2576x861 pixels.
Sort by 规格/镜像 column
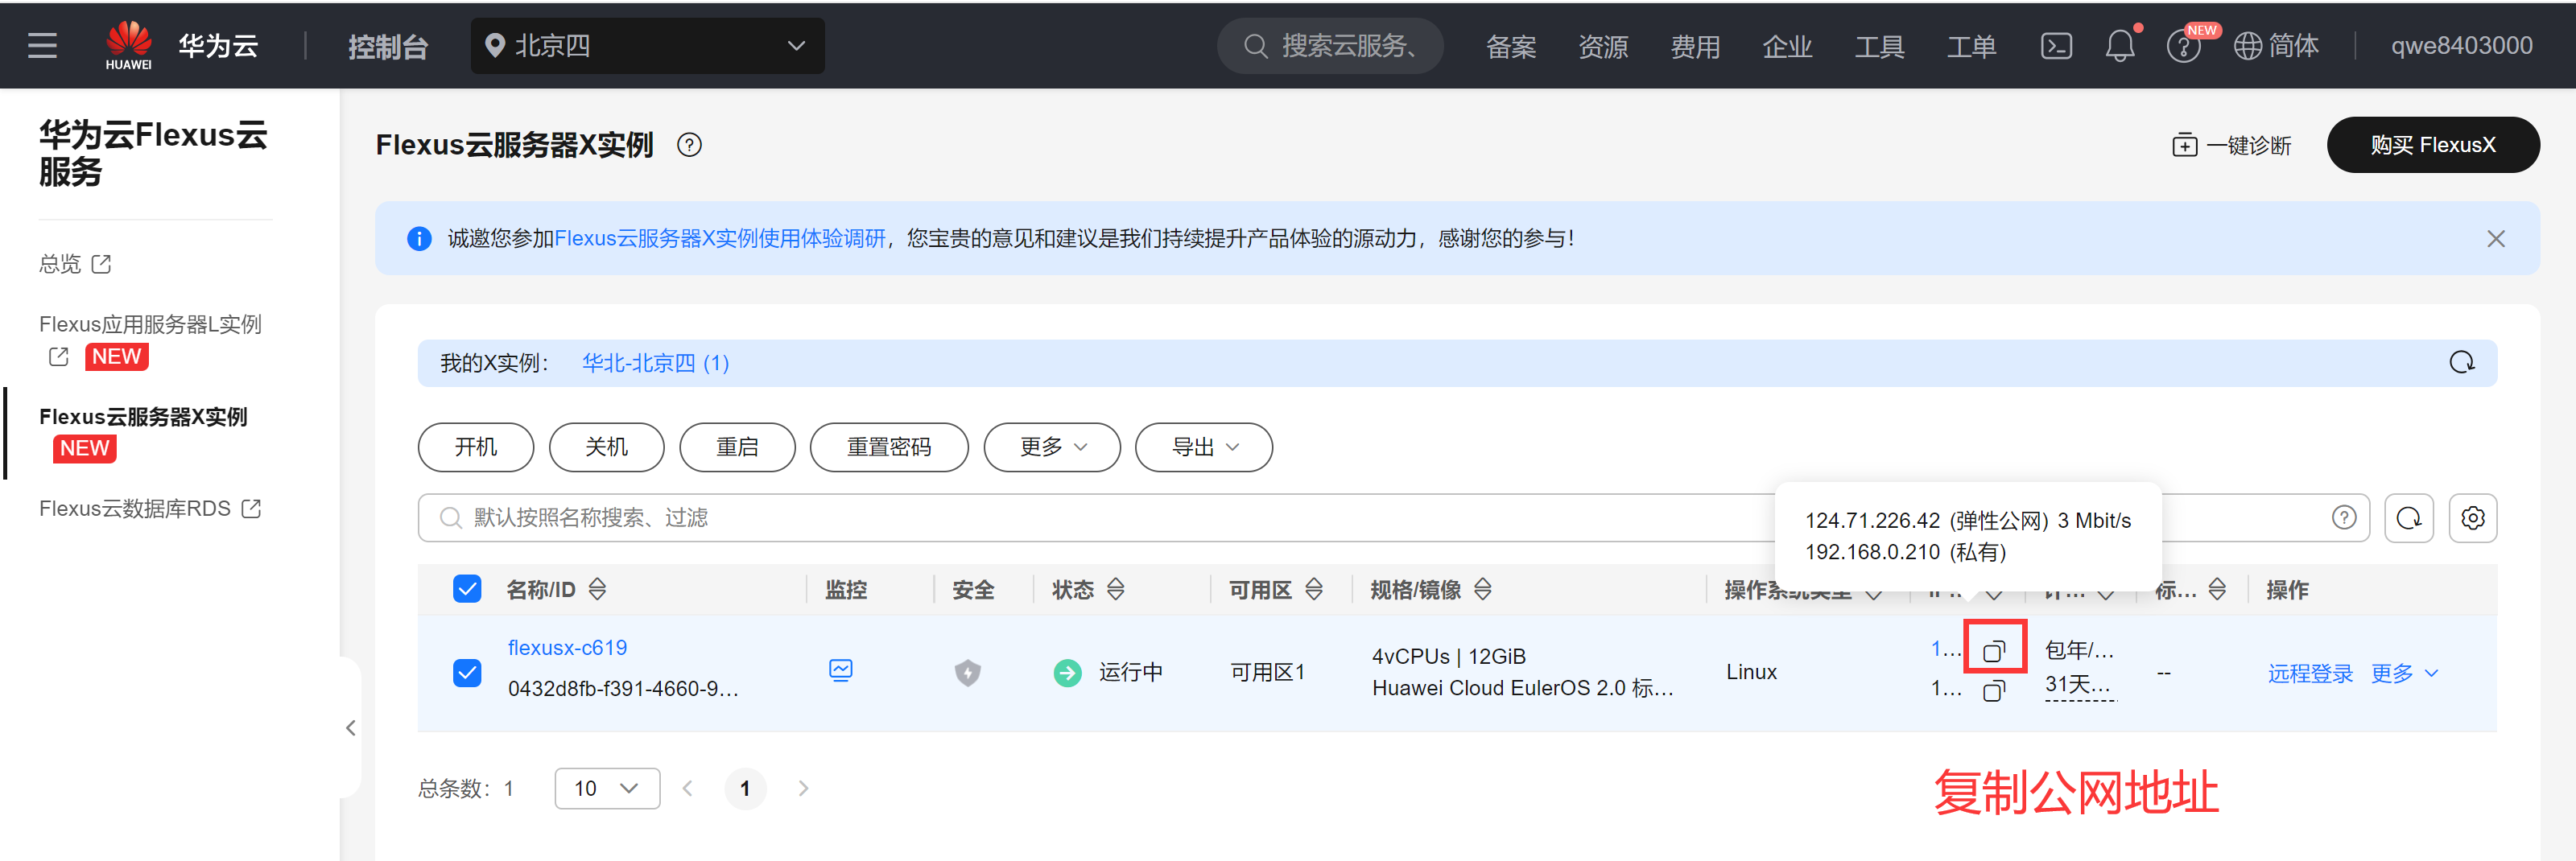pos(1483,590)
